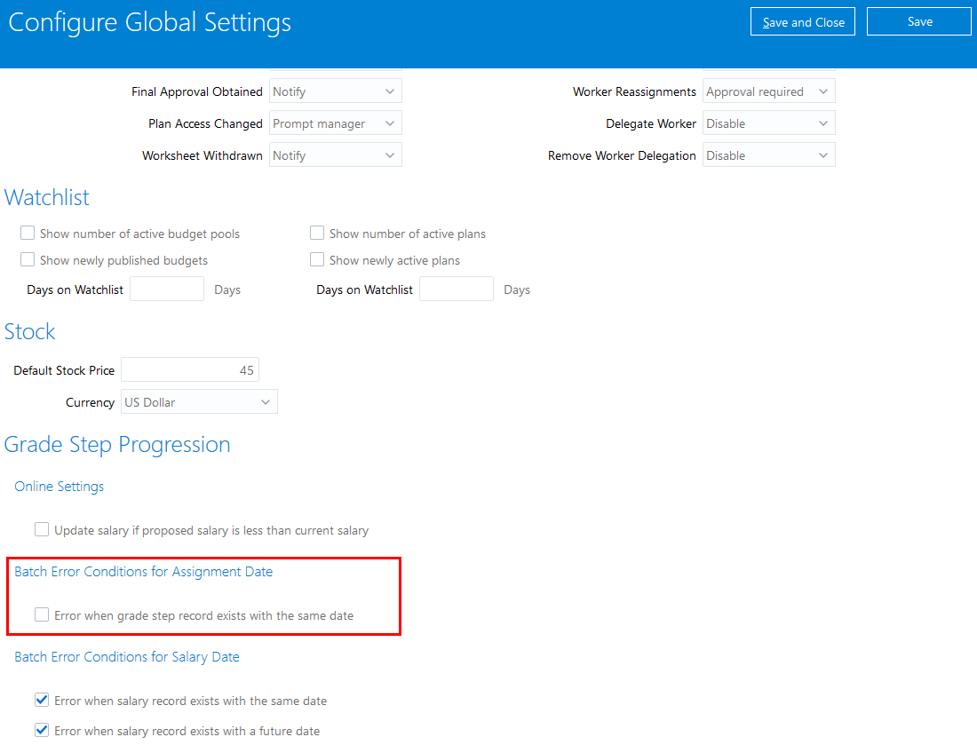
Task: Enable Show number of active budget pools
Action: tap(28, 234)
